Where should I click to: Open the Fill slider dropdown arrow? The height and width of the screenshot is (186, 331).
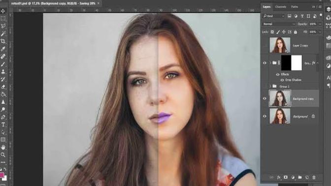[320, 32]
